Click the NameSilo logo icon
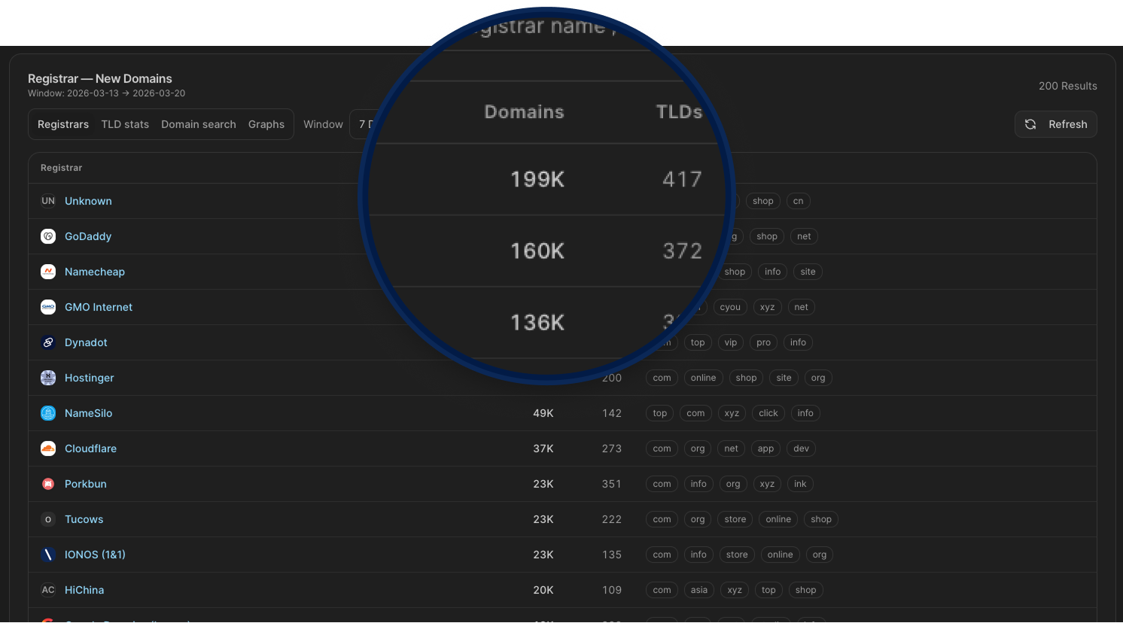The height and width of the screenshot is (623, 1123). click(48, 413)
